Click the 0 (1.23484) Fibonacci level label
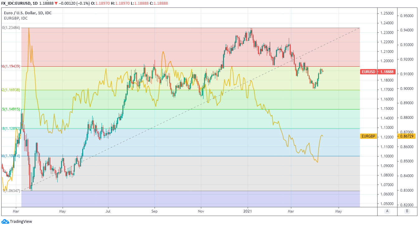The image size is (419, 225). (x=11, y=28)
